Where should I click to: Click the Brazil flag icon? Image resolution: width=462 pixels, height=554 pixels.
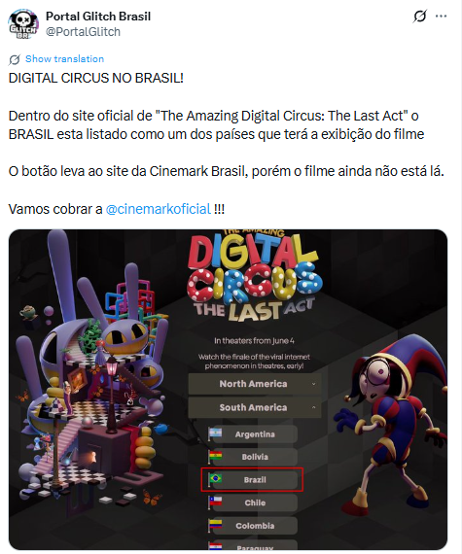[215, 479]
